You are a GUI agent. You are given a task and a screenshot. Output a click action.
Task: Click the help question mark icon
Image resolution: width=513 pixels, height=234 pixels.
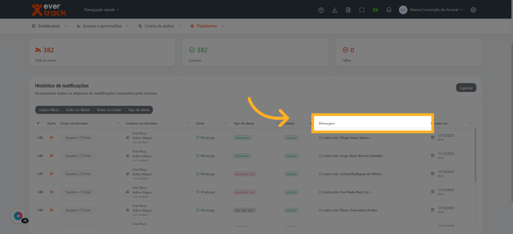click(x=321, y=10)
